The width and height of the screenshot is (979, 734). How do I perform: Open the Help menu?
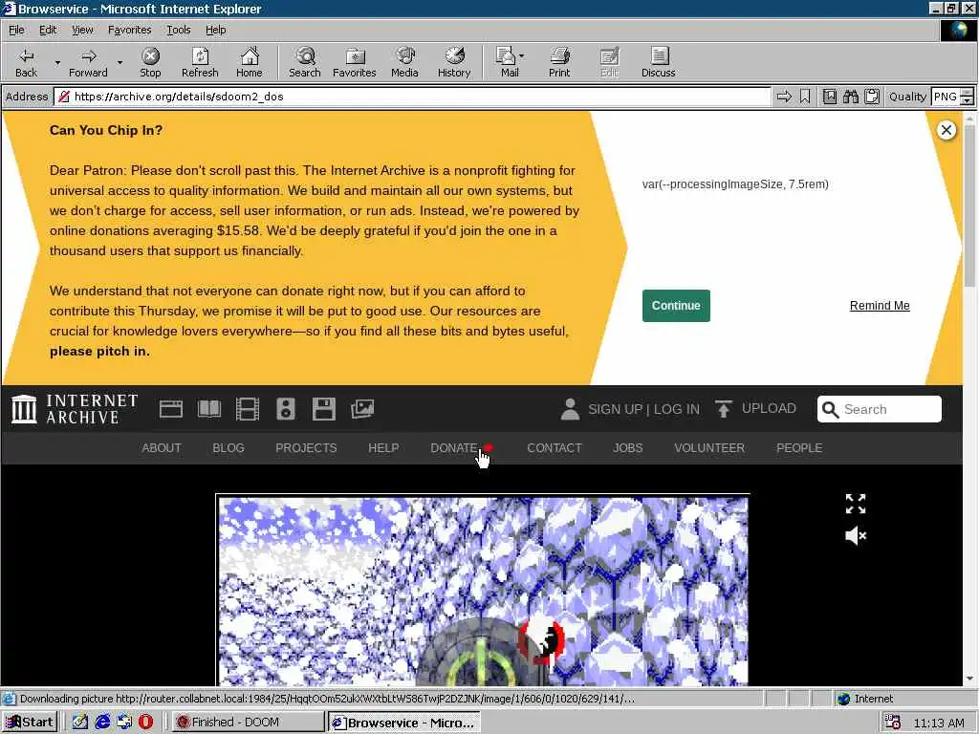tap(215, 30)
